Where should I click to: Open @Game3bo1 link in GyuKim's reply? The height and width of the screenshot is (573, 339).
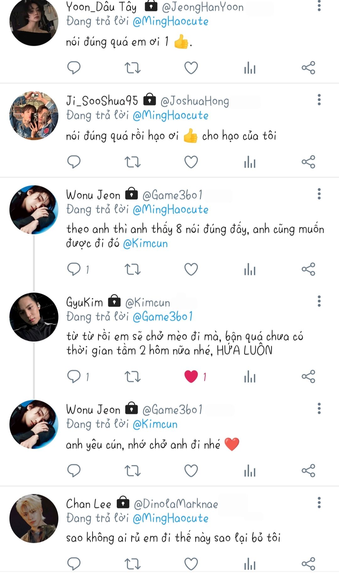(x=163, y=317)
